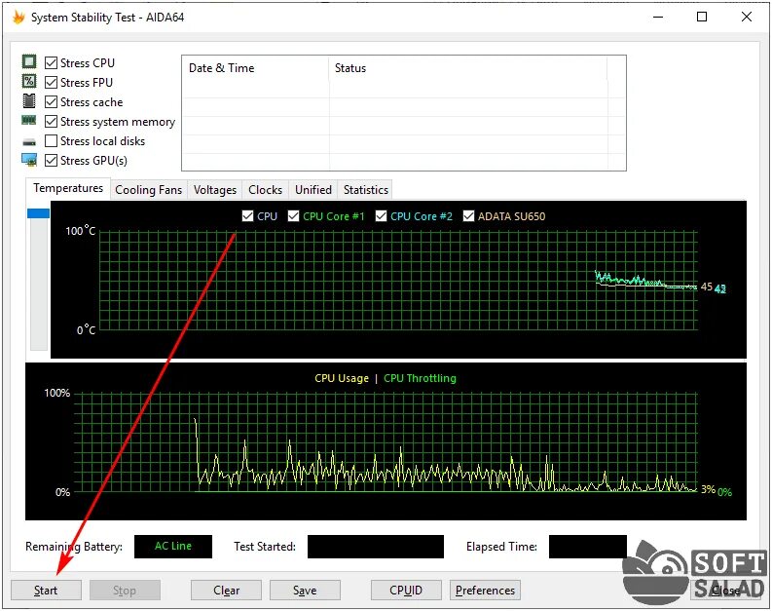Switch to the Cooling Fans tab
This screenshot has width=772, height=611.
pos(148,190)
